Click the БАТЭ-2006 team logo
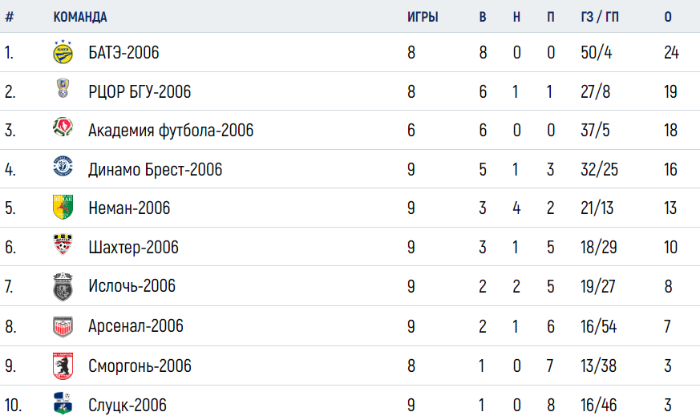This screenshot has height=420, width=700. [x=63, y=52]
